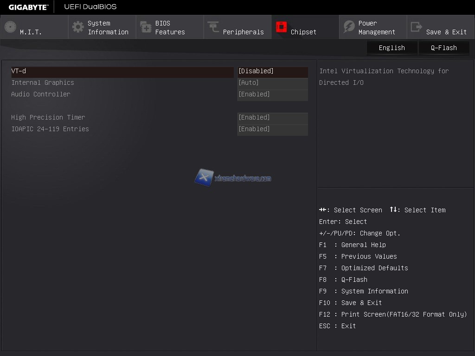The image size is (475, 356).
Task: Open the BIOS Features tab
Action: (170, 27)
